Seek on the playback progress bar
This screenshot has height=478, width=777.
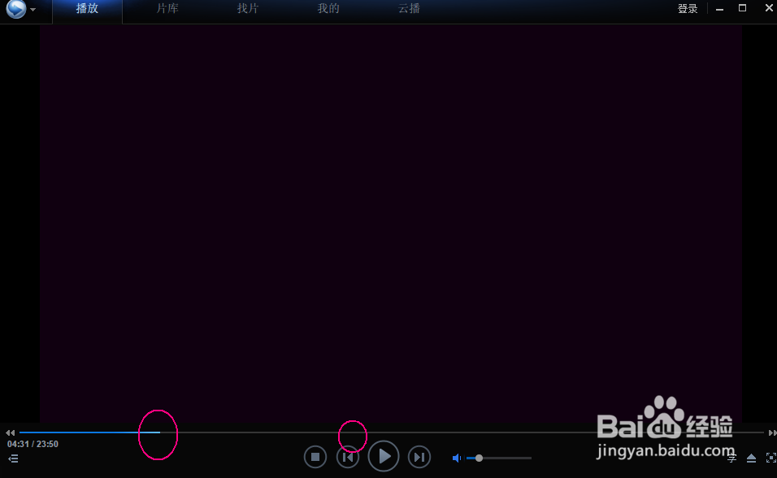point(392,432)
